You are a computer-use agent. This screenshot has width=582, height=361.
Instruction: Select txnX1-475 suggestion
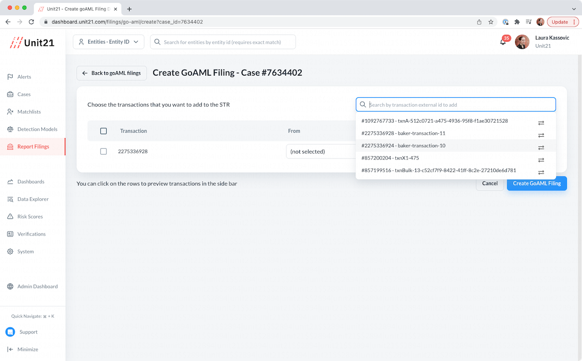(456, 158)
